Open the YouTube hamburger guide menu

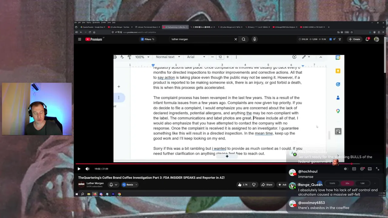pyautogui.click(x=79, y=39)
